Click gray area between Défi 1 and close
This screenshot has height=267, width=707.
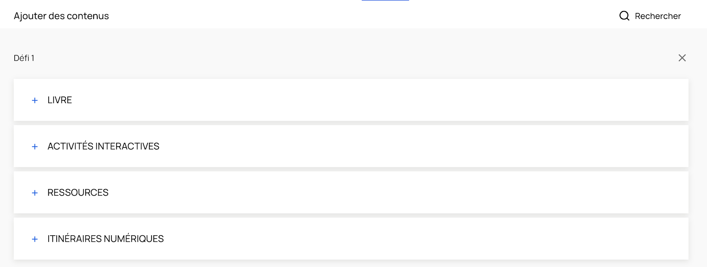pyautogui.click(x=353, y=58)
